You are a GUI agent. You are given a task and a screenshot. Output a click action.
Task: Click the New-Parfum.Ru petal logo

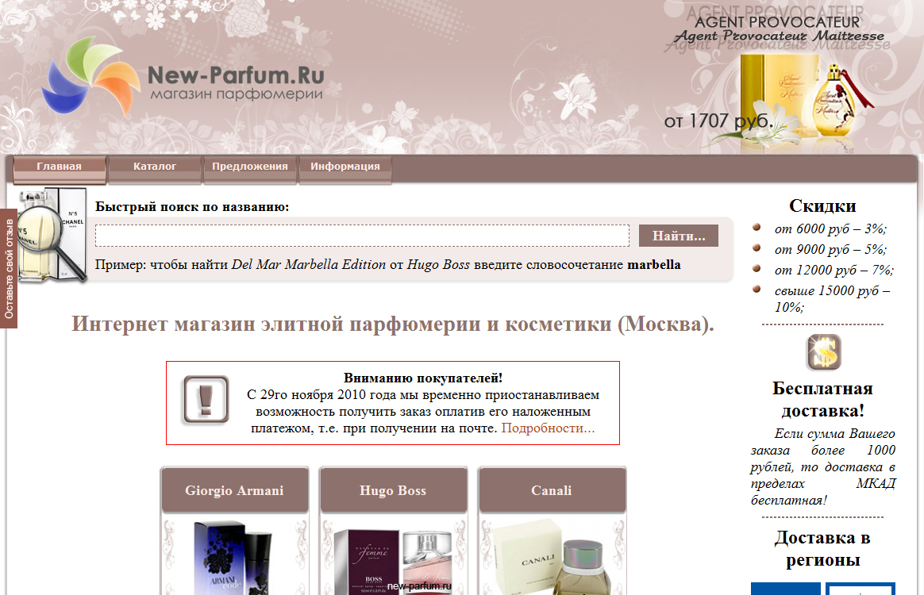pos(91,77)
